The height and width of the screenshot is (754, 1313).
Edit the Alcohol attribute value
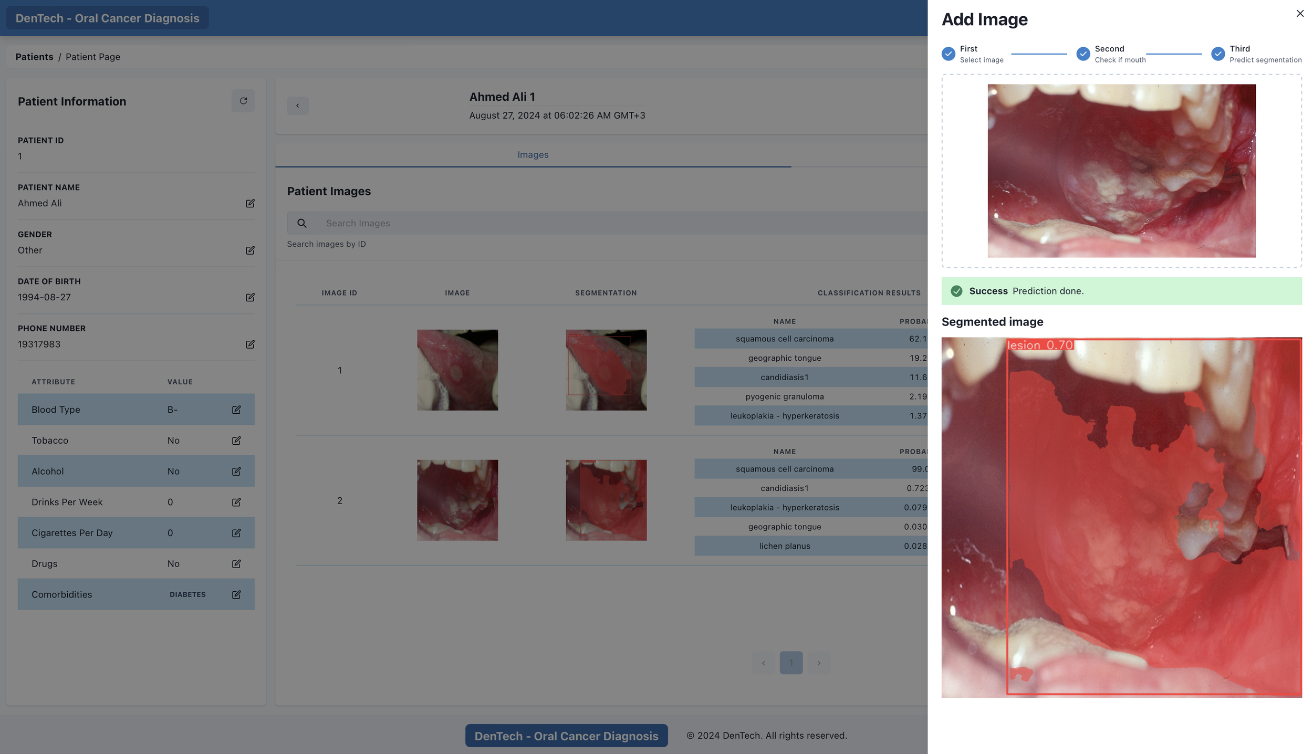click(236, 472)
